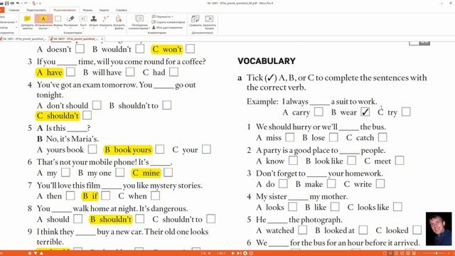455x256 pixels.
Task: Go to the next page arrow
Action: pos(232,253)
